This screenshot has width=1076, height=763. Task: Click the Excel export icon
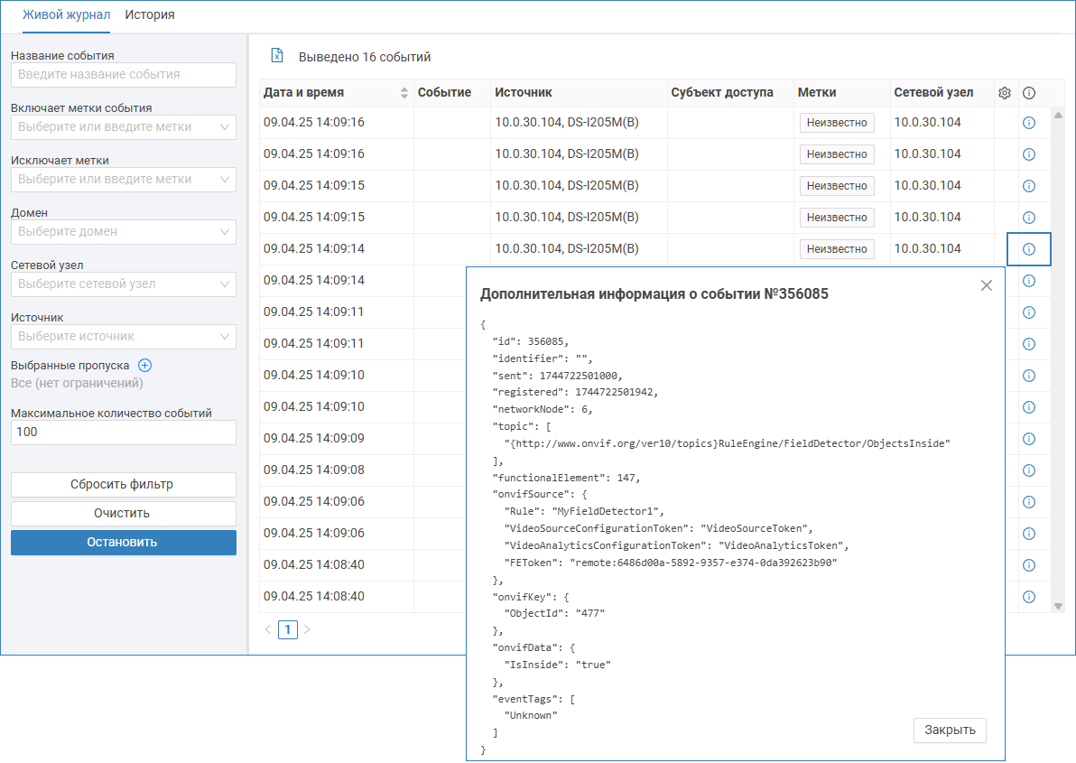277,56
